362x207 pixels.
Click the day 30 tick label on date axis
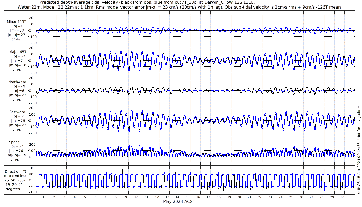342,197
